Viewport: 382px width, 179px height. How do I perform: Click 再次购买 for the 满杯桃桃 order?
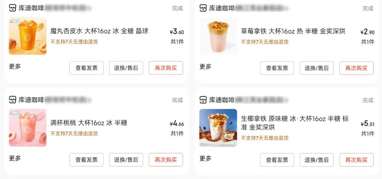click(166, 160)
